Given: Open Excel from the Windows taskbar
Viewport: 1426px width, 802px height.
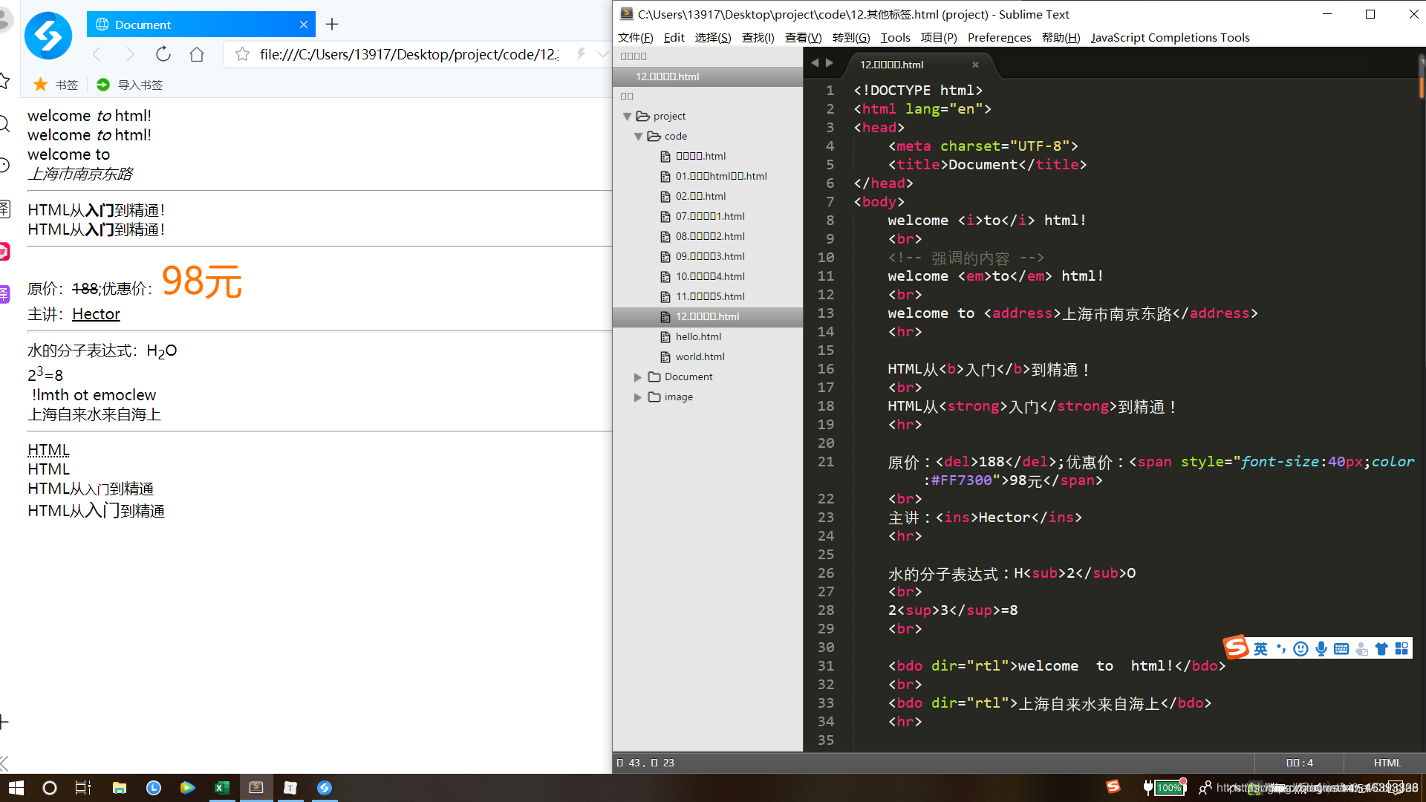Looking at the screenshot, I should (221, 788).
